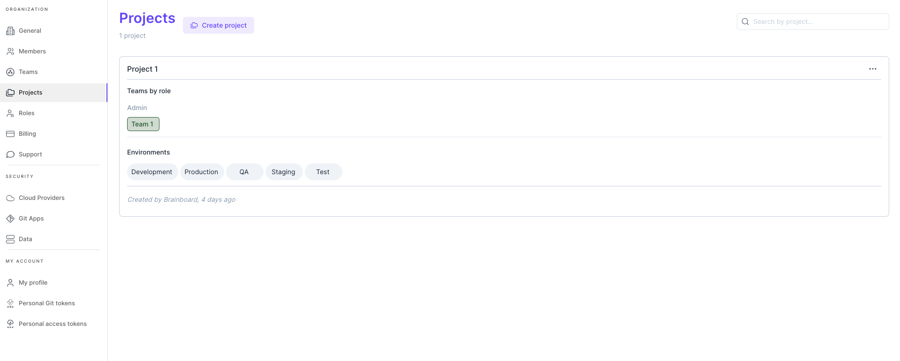Click the Billing card icon
The width and height of the screenshot is (900, 361).
pyautogui.click(x=10, y=134)
